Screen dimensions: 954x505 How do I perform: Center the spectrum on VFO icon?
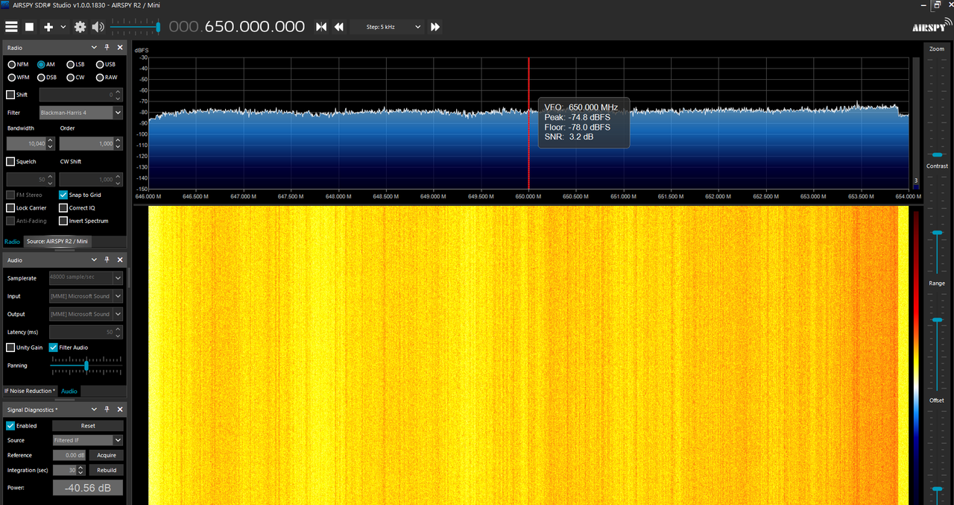(321, 27)
